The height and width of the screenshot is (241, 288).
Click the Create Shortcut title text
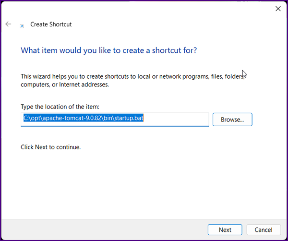pyautogui.click(x=51, y=24)
